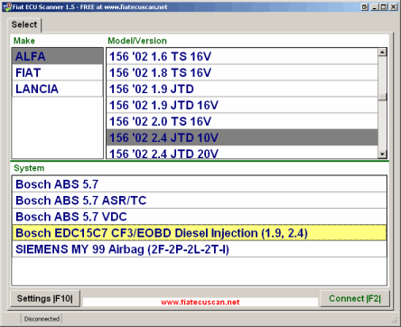The height and width of the screenshot is (327, 401).
Task: Open the www.fiatecuscan.net link
Action: (x=200, y=302)
